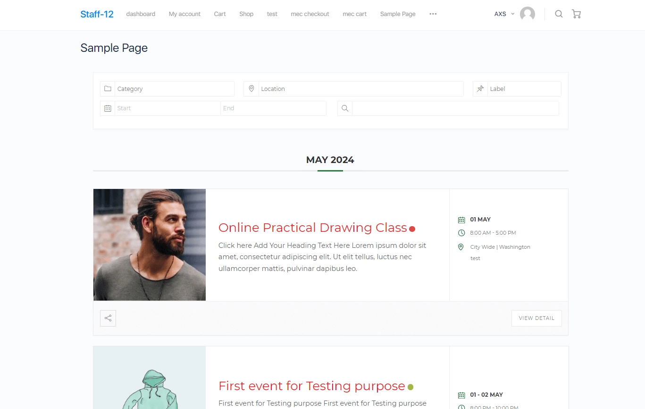Go to the Shop menu item
Screen dimensions: 645x409
pyautogui.click(x=246, y=14)
